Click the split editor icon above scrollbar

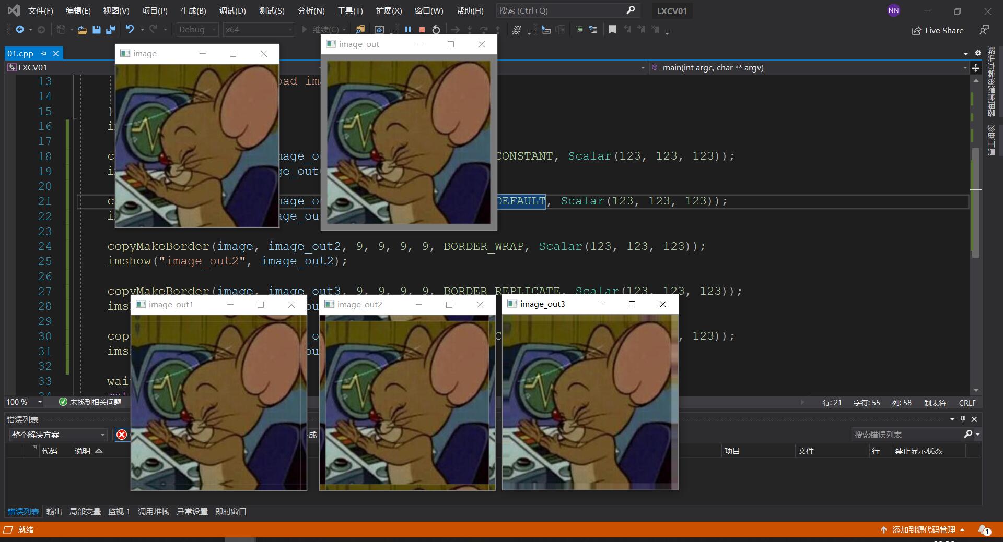tap(976, 68)
